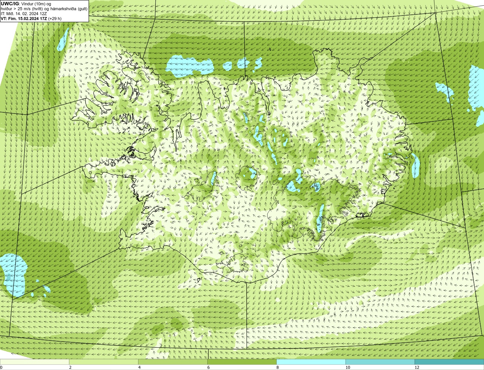484x370 pixels.
Task: Pick the turquoise 10–12 color bar segment
Action: [x=380, y=362]
